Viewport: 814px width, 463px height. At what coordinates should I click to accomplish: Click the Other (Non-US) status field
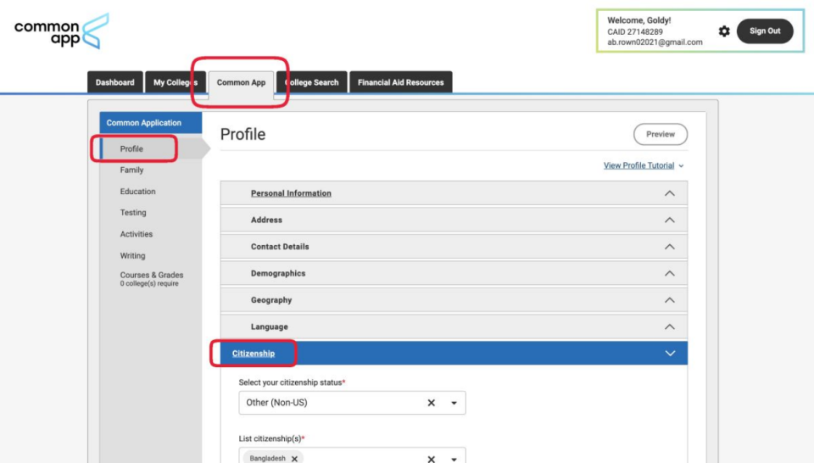coord(352,403)
